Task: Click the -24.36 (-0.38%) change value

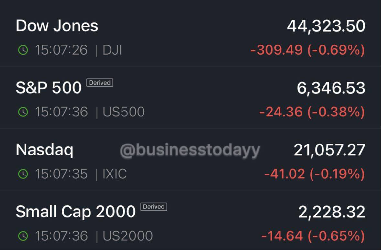Action: coord(312,112)
